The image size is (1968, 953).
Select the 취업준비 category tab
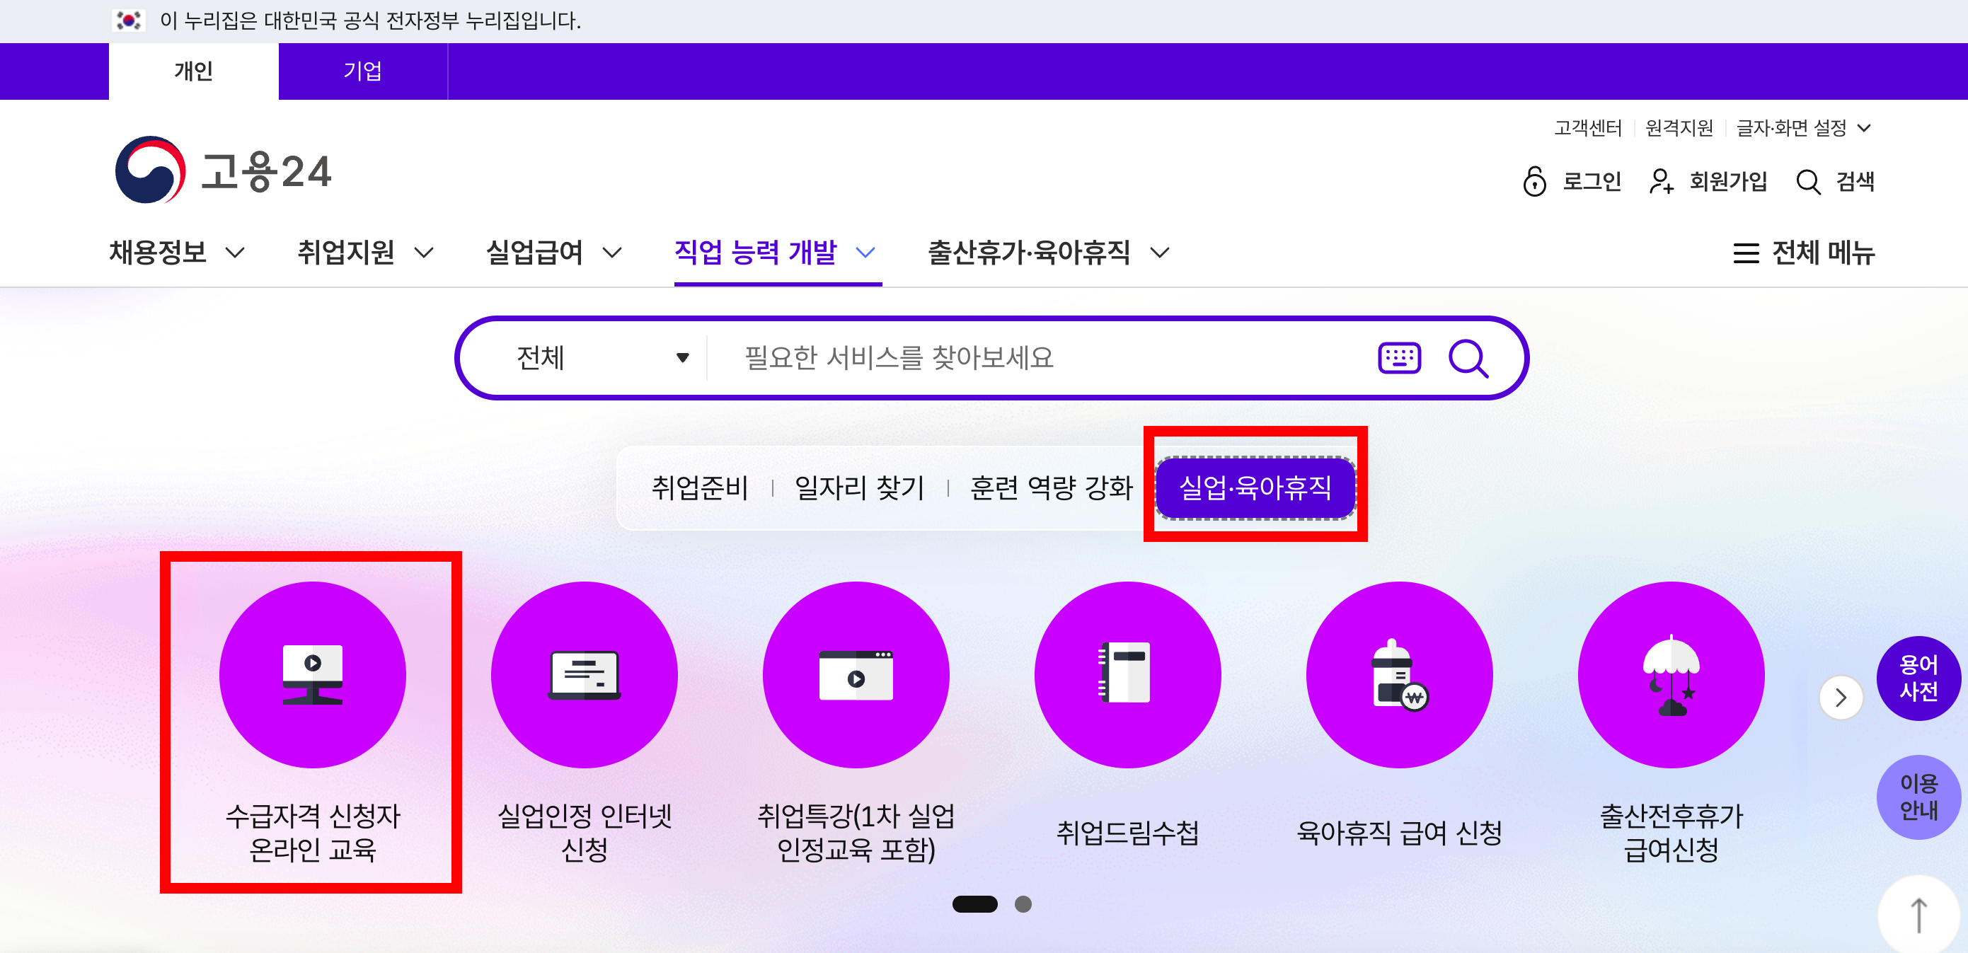(x=700, y=488)
